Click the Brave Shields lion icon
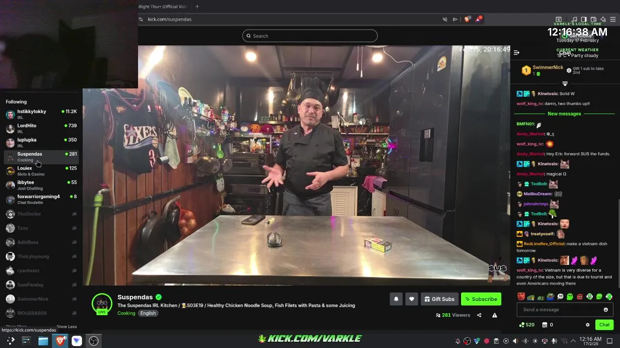The height and width of the screenshot is (348, 620). (467, 19)
